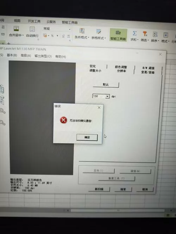Click the red error icon in dialog
Image resolution: width=176 pixels, height=234 pixels.
[x=63, y=120]
